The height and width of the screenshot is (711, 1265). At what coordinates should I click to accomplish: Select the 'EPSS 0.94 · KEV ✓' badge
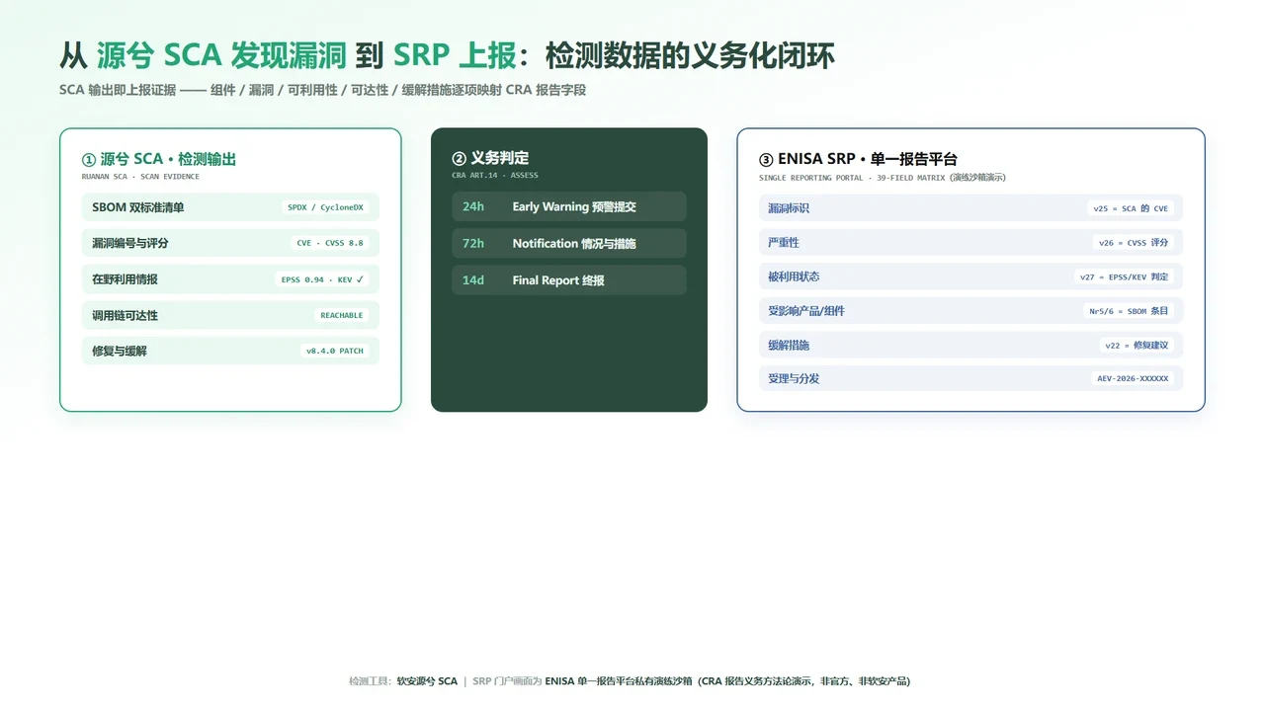point(322,279)
